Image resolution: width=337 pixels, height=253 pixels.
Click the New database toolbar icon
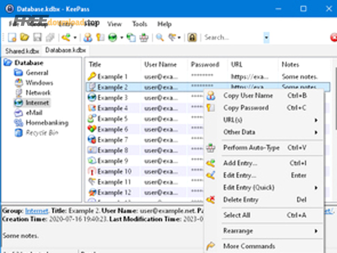[12, 37]
